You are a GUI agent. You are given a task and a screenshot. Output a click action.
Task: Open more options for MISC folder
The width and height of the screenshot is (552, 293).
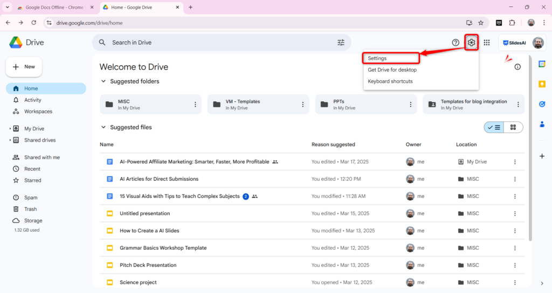click(195, 104)
